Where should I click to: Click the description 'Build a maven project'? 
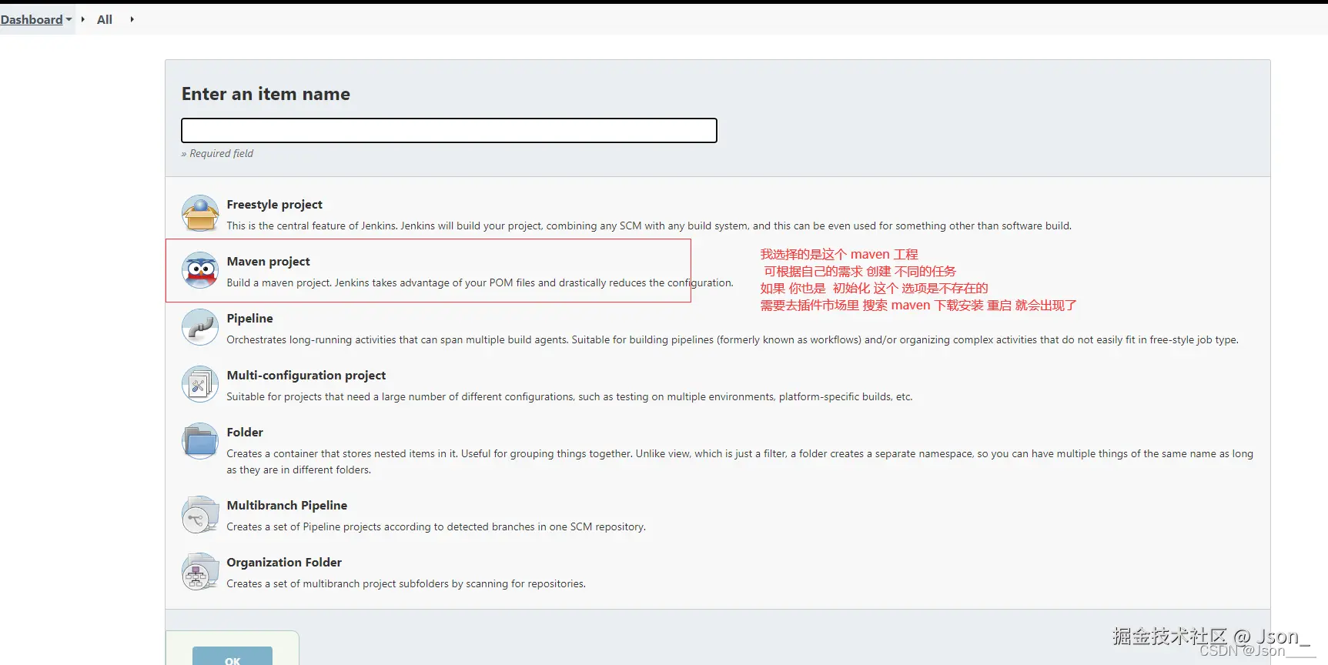480,283
